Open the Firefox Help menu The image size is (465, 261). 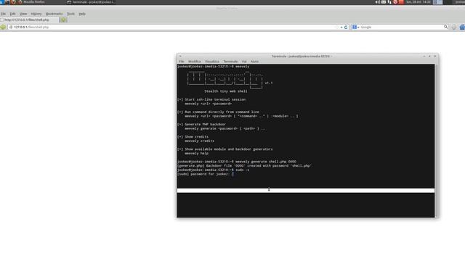tap(82, 14)
